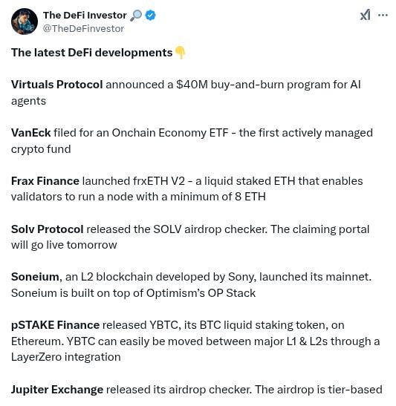Click the Soneium bold heading text
This screenshot has height=406, width=396.
pos(35,277)
